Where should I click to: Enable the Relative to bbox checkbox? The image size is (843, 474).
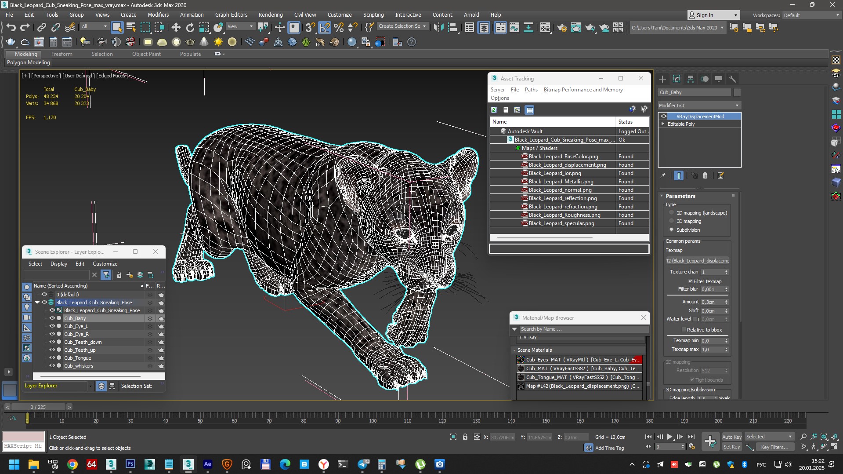click(x=684, y=330)
